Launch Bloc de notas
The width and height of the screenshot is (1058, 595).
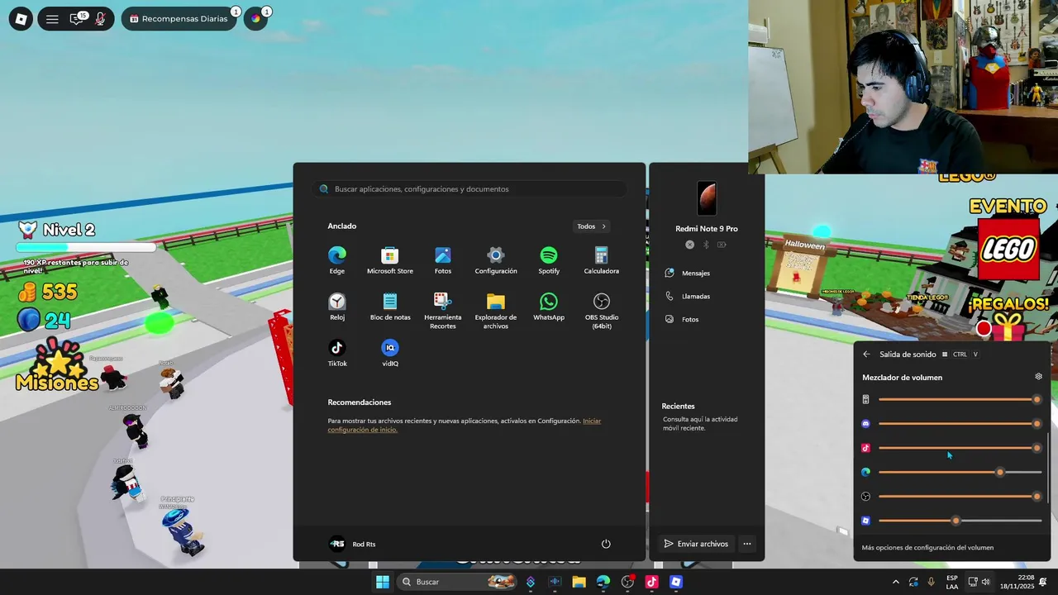click(390, 306)
